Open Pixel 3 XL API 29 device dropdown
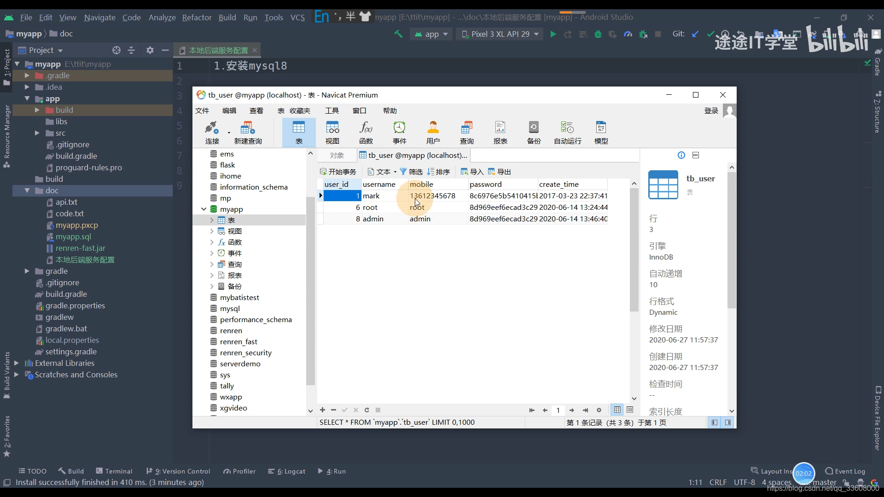 (500, 34)
